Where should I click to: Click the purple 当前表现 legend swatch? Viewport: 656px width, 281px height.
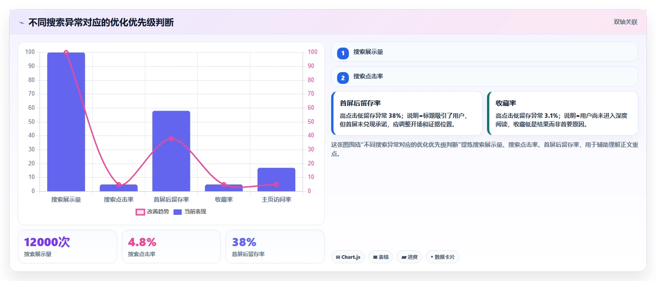pos(178,212)
